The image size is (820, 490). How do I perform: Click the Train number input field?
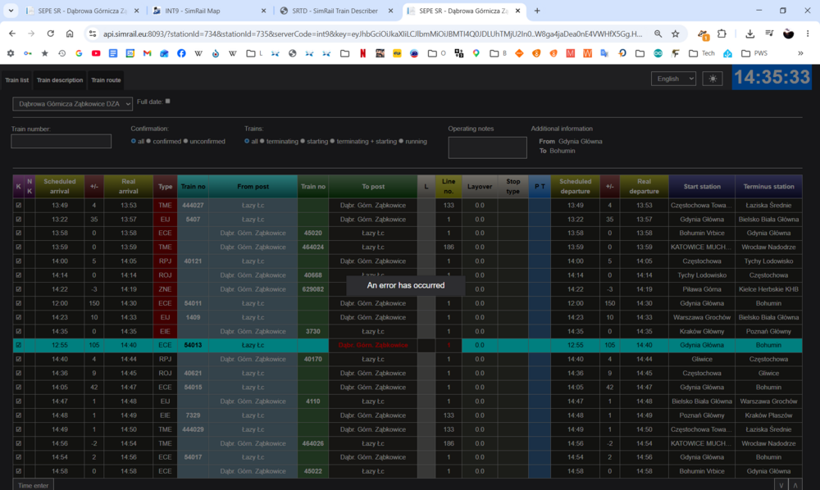[x=61, y=141]
